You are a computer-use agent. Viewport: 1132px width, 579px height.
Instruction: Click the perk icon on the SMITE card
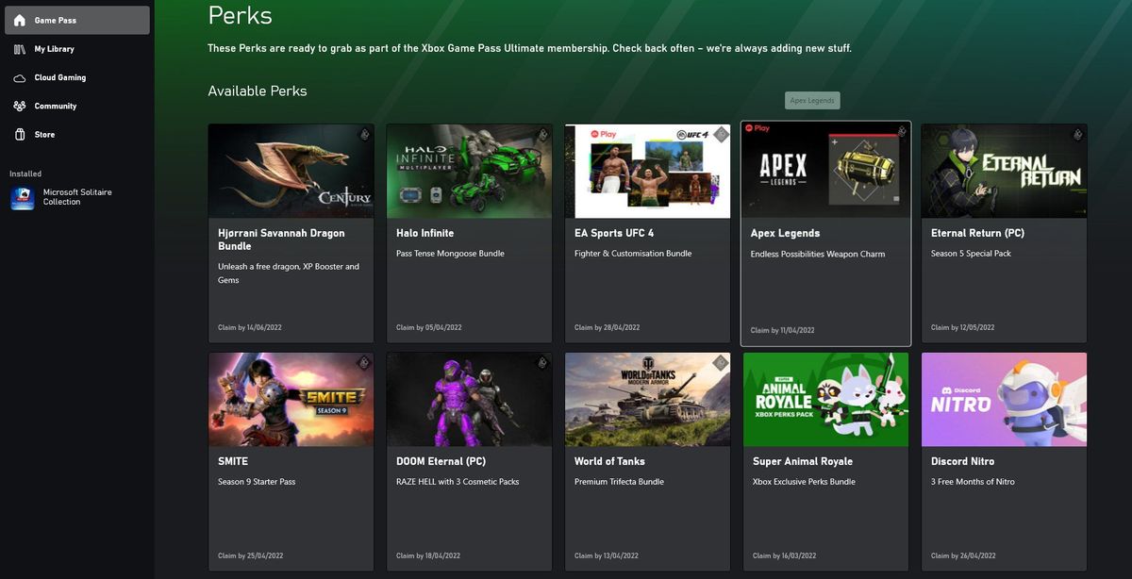(x=364, y=363)
